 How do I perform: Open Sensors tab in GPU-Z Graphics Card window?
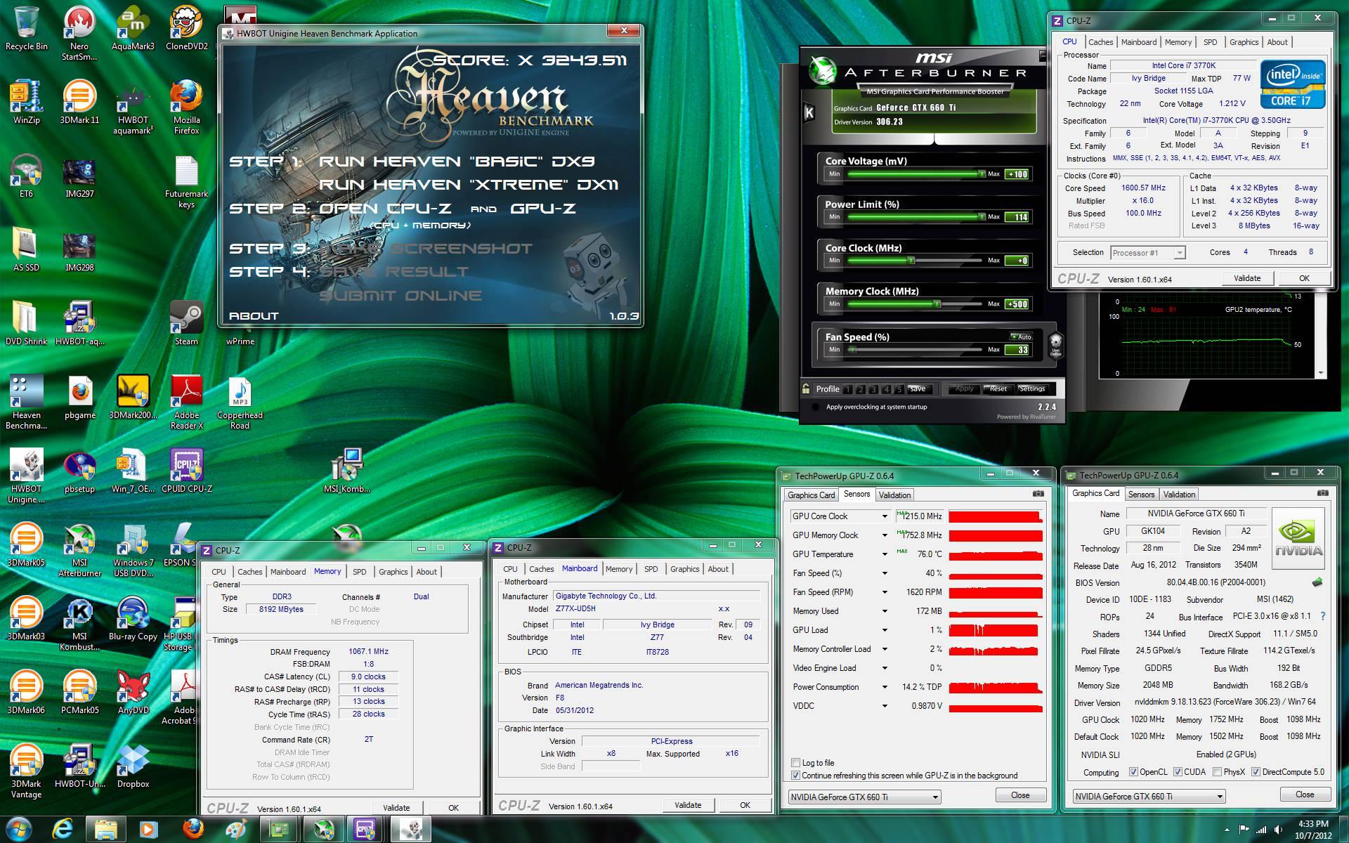(x=1141, y=494)
